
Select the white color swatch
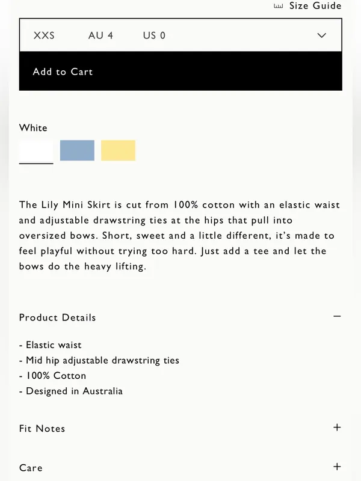point(36,150)
